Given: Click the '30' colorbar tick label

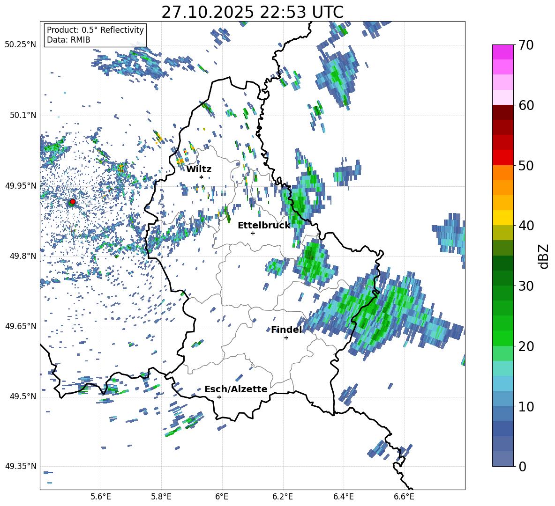Looking at the screenshot, I should (525, 286).
